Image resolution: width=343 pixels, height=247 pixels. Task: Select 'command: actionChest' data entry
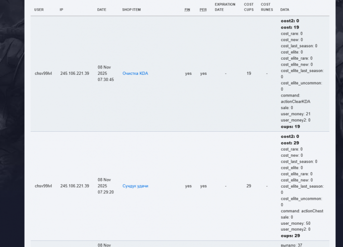tap(302, 211)
